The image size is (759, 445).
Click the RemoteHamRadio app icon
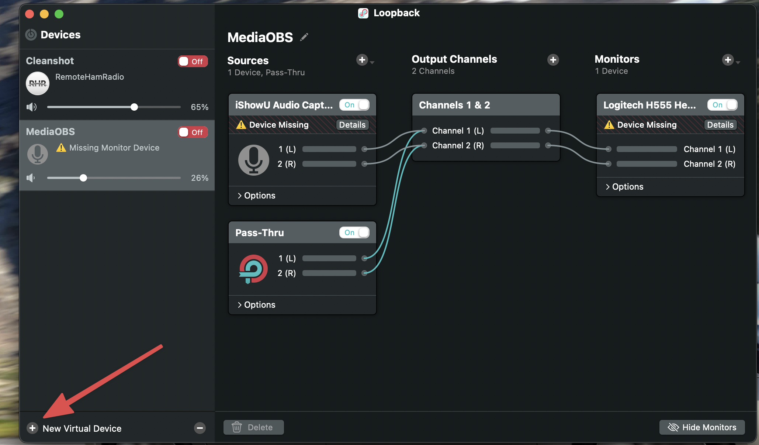click(x=38, y=83)
